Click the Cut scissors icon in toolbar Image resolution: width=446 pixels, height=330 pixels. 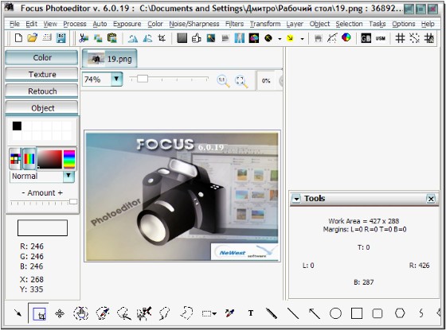click(84, 38)
